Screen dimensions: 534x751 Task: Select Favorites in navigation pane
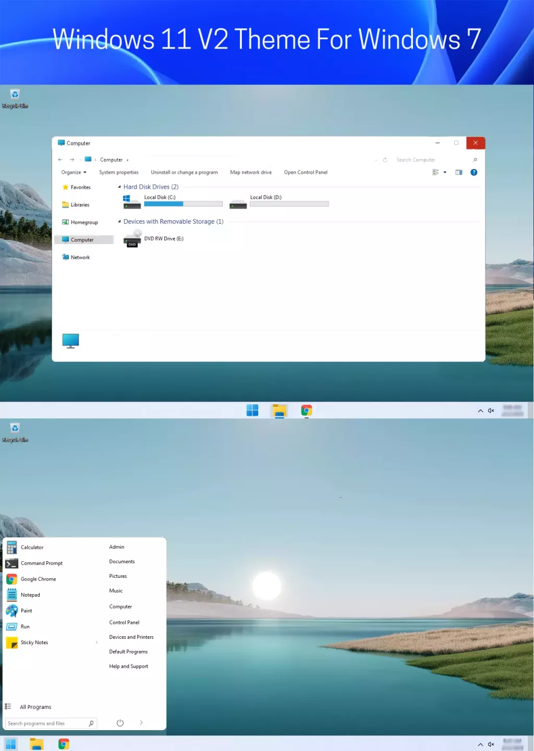(x=77, y=187)
